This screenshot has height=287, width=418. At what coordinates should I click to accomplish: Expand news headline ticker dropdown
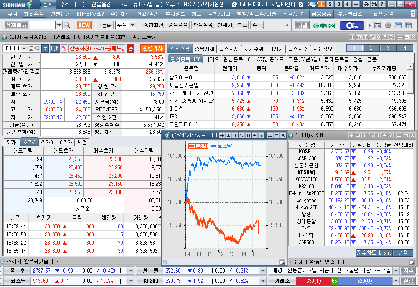click(x=396, y=271)
